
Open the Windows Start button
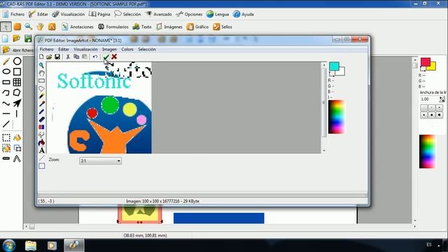pyautogui.click(x=9, y=245)
